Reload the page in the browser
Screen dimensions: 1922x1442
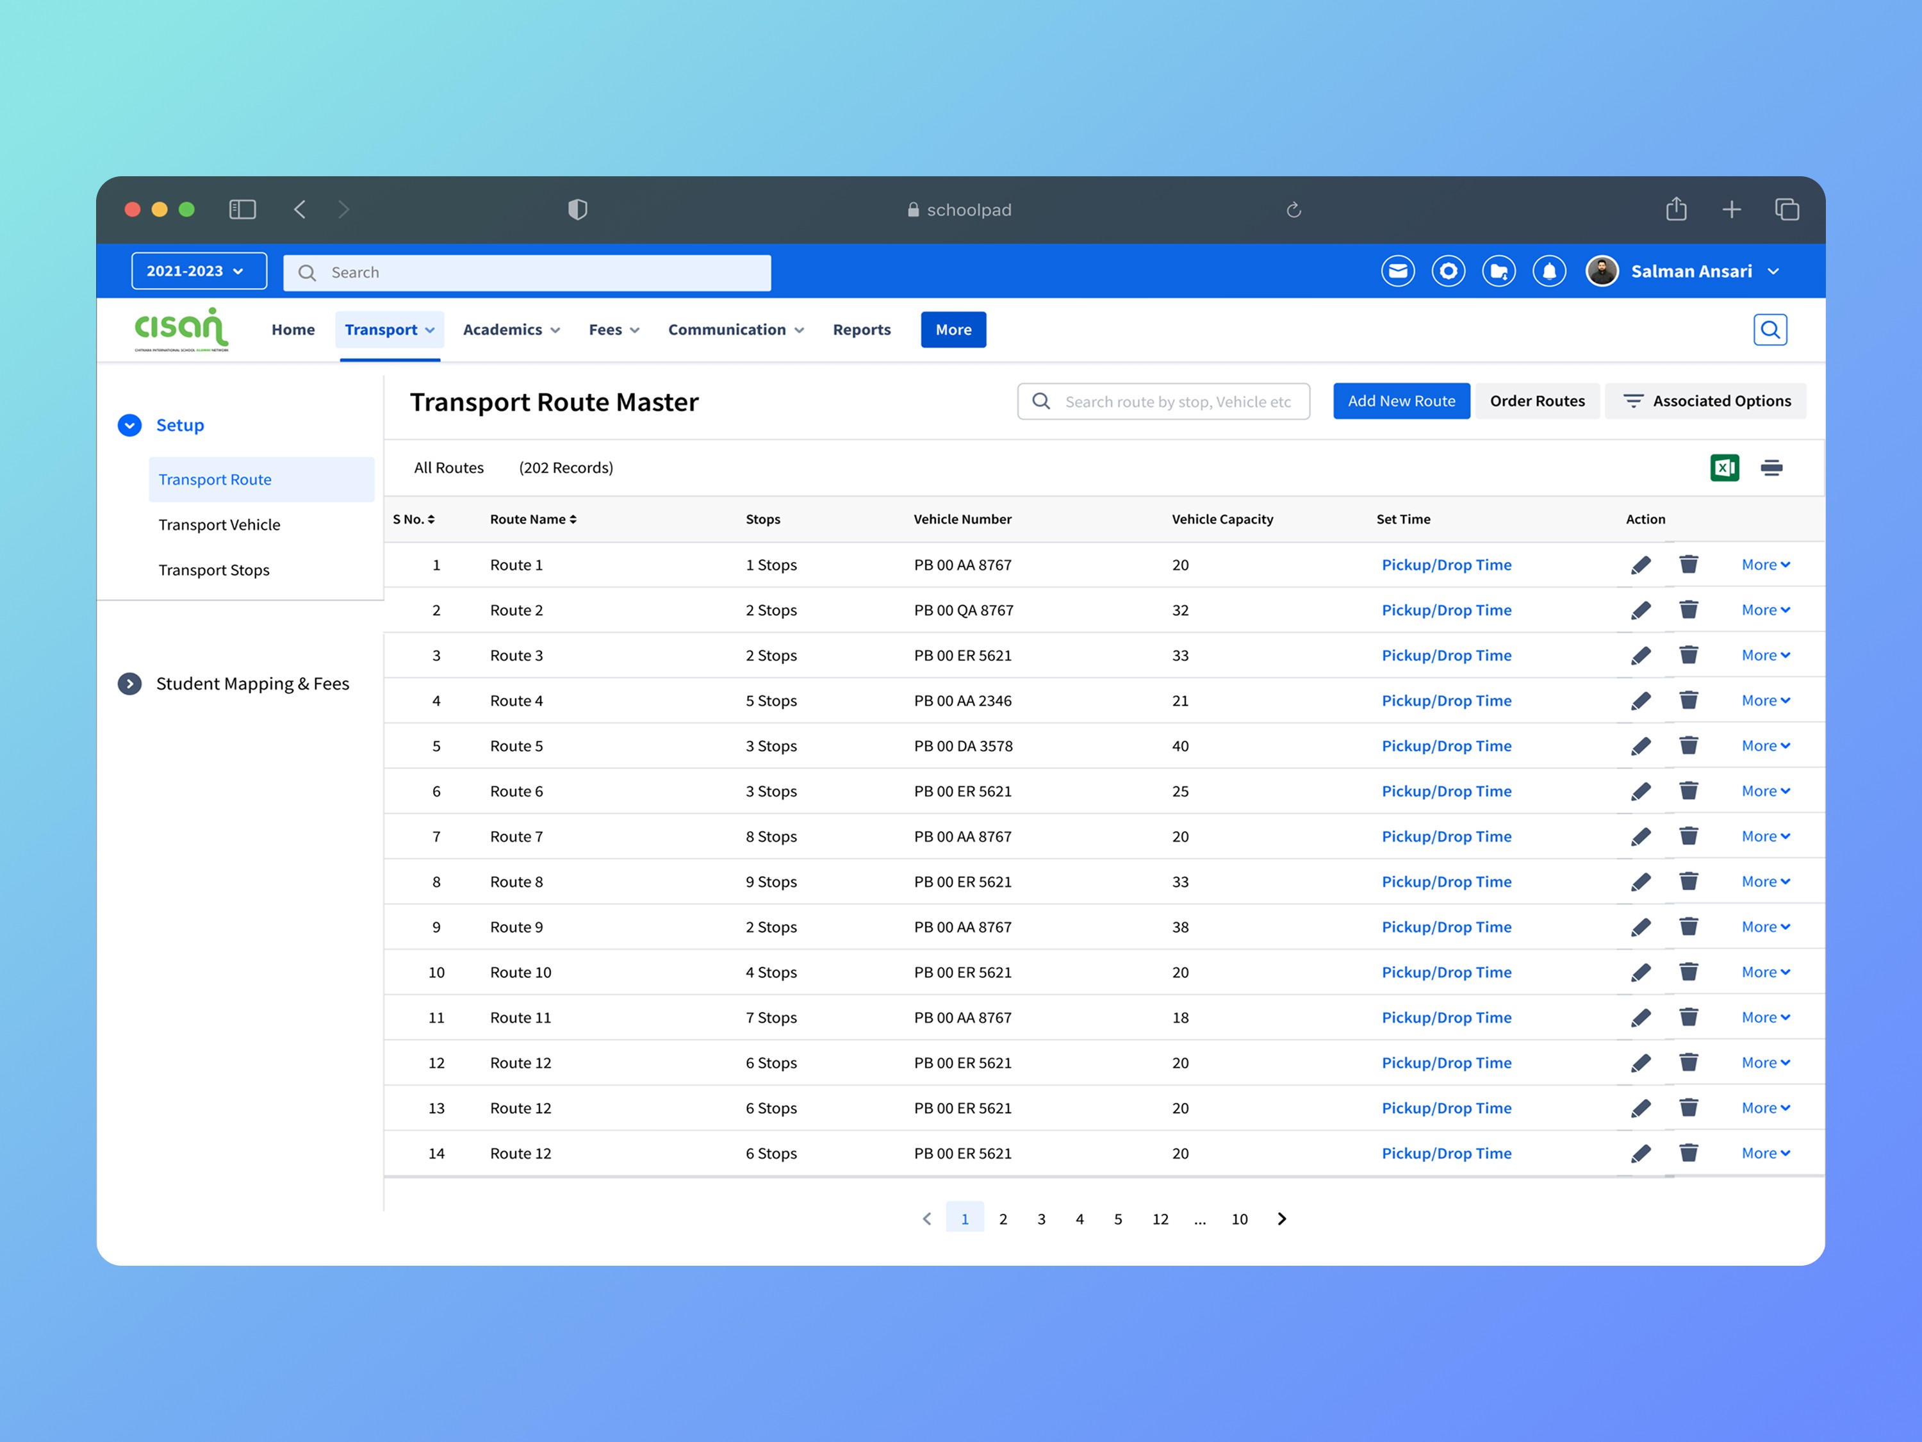point(1293,210)
